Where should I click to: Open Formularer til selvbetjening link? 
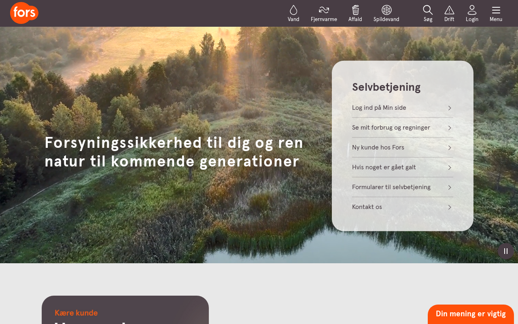(x=403, y=187)
